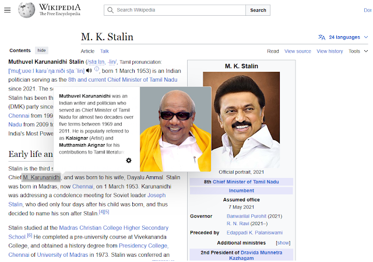Open the 8th and current Chief Minister link
The height and width of the screenshot is (262, 373).
coord(123,79)
